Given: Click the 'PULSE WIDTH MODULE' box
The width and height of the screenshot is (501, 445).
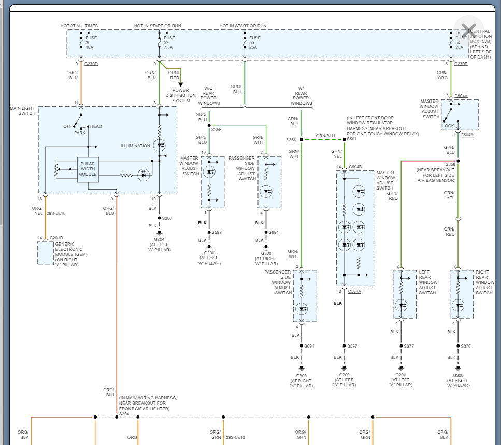Looking at the screenshot, I should point(88,169).
